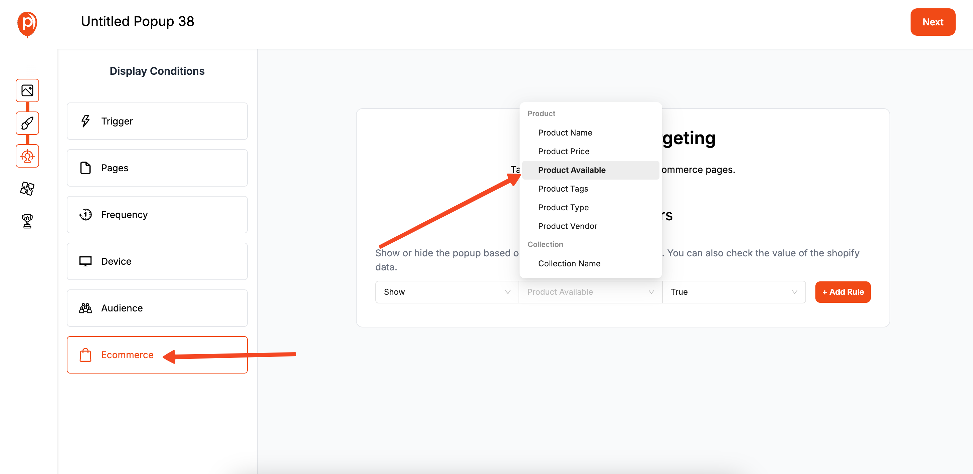
Task: Open the target audience step icon
Action: [27, 156]
